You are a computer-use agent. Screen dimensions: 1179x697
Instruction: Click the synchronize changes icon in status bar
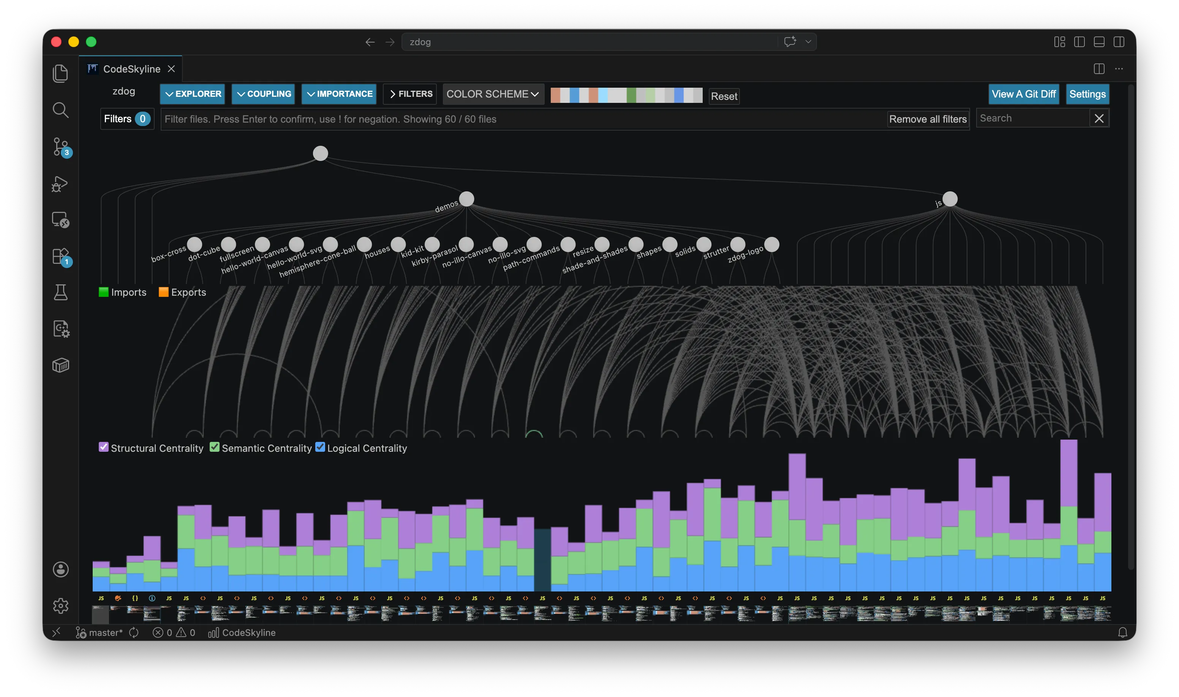pyautogui.click(x=134, y=633)
